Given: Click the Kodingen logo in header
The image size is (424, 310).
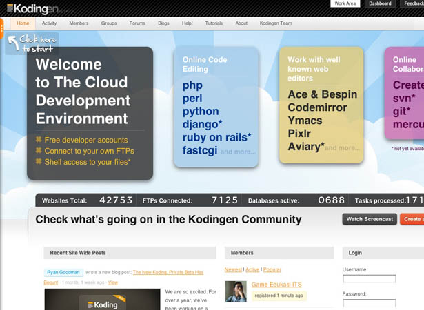Looking at the screenshot, I should (x=32, y=9).
